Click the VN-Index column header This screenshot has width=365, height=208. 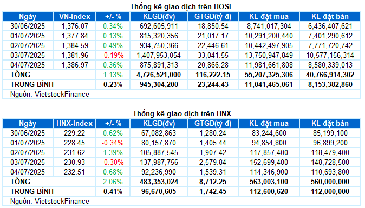pos(75,17)
